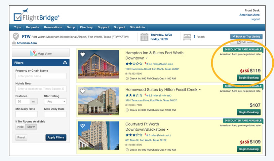Collapse the Filters panel
274x161 pixels.
pyautogui.click(x=65, y=63)
